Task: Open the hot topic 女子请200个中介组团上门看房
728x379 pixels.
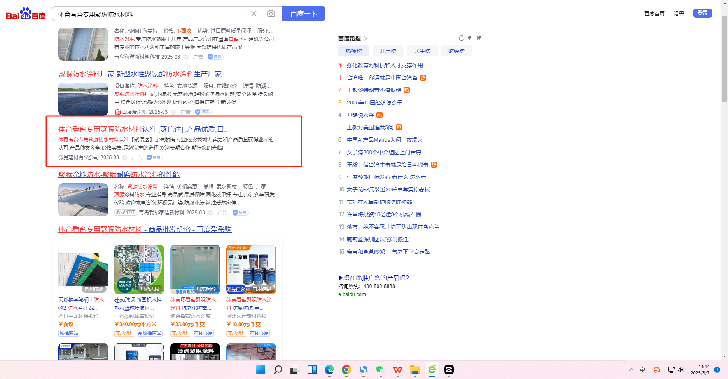Action: [384, 152]
